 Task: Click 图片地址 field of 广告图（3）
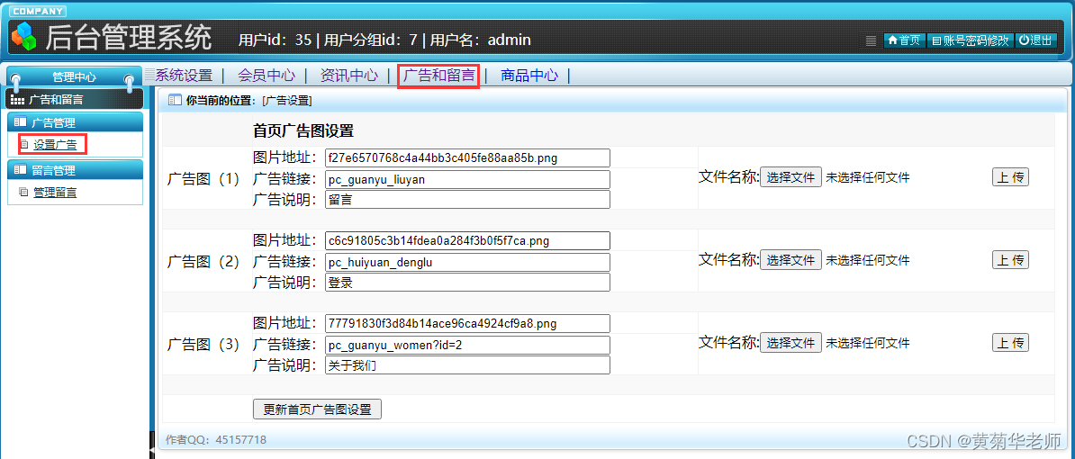467,323
